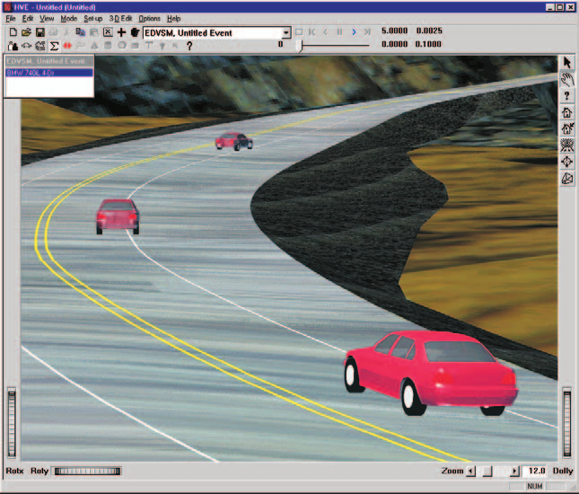Open the Edit menu
Image resolution: width=579 pixels, height=494 pixels.
tap(28, 19)
